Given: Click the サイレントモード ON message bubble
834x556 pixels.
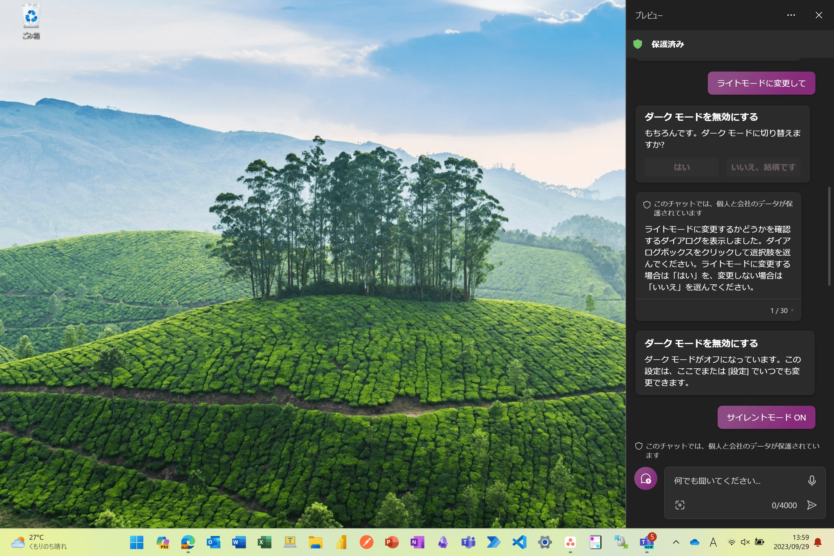Looking at the screenshot, I should point(766,417).
